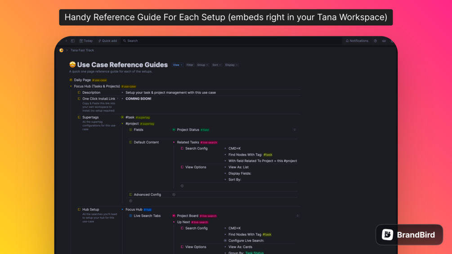Open the Today calendar page
This screenshot has height=254, width=452.
[86, 41]
